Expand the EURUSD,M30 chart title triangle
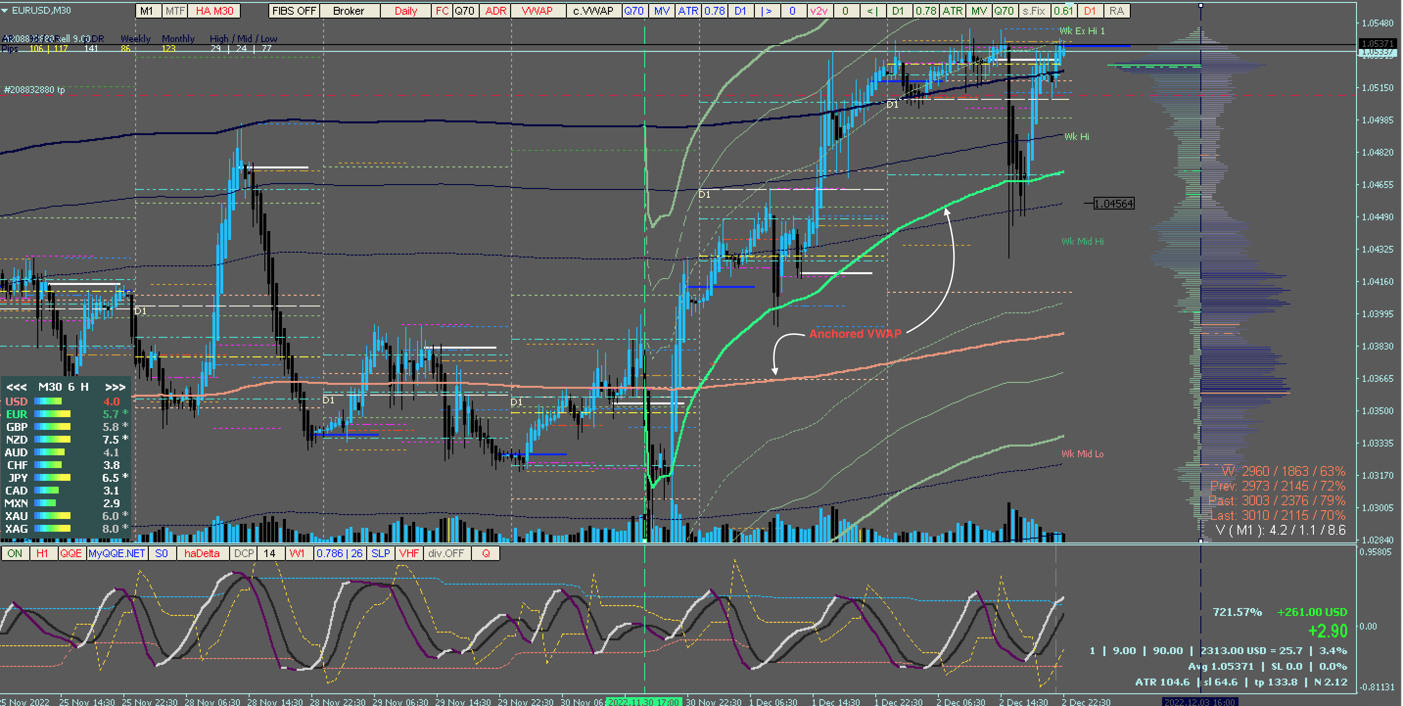 pos(4,10)
